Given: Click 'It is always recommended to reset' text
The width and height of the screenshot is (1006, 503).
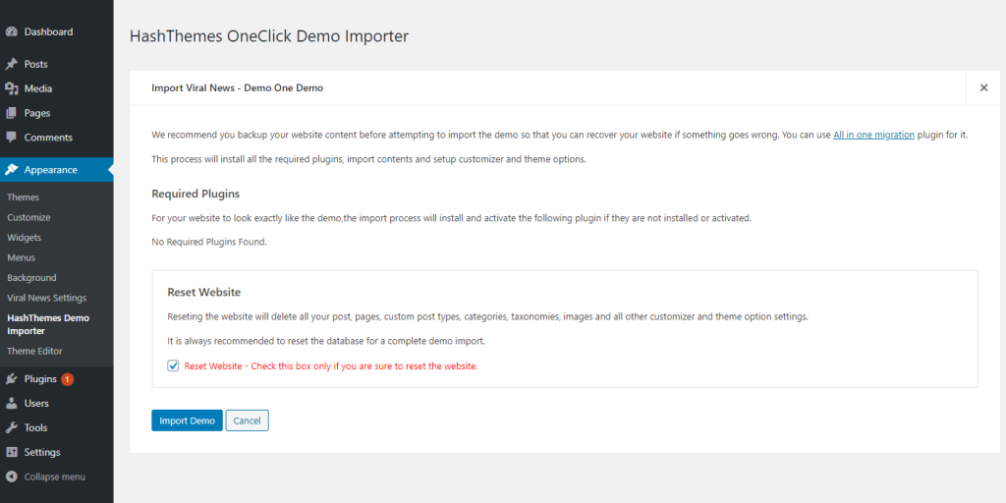Looking at the screenshot, I should 326,341.
